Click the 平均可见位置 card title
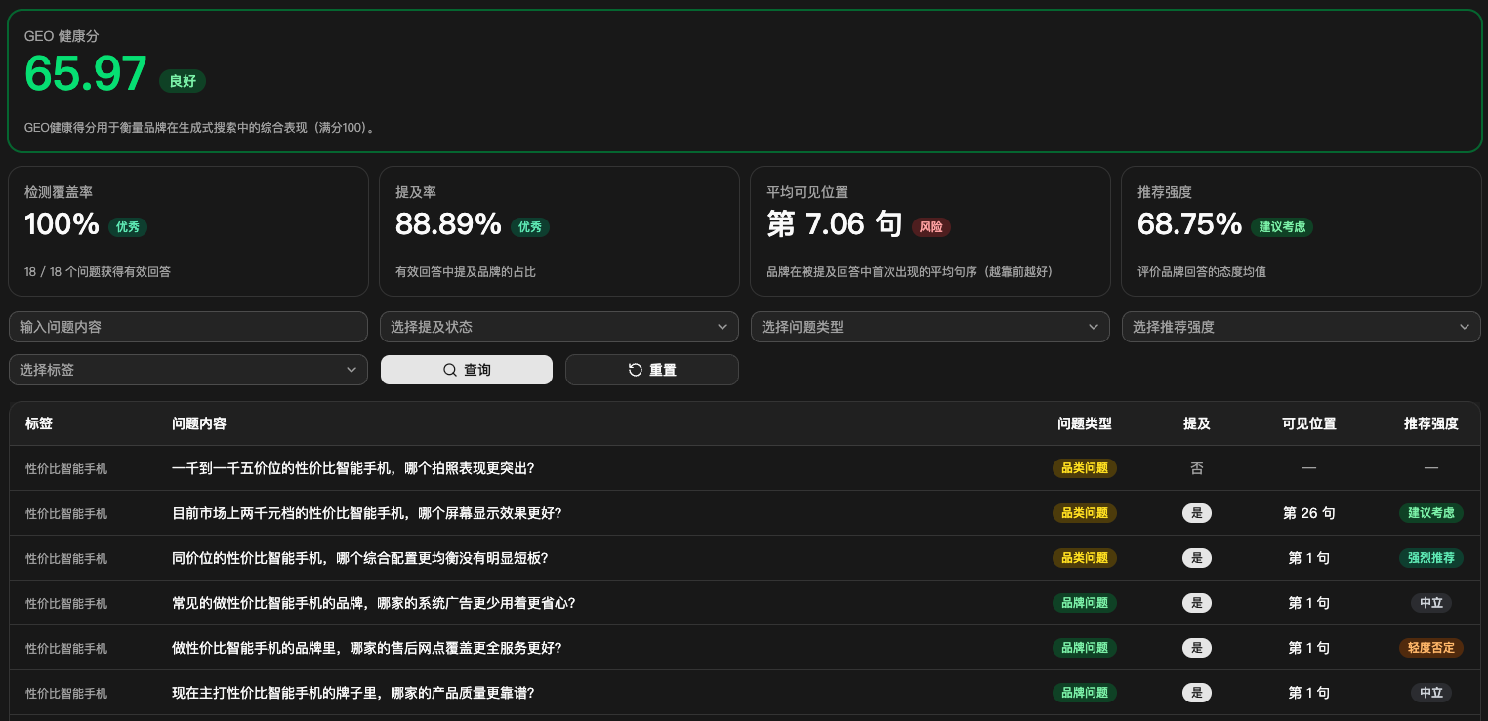 [x=807, y=193]
